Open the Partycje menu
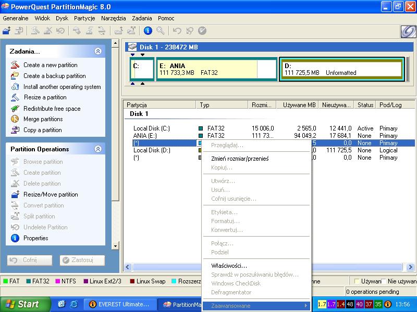This screenshot has width=417, height=312. (x=84, y=18)
